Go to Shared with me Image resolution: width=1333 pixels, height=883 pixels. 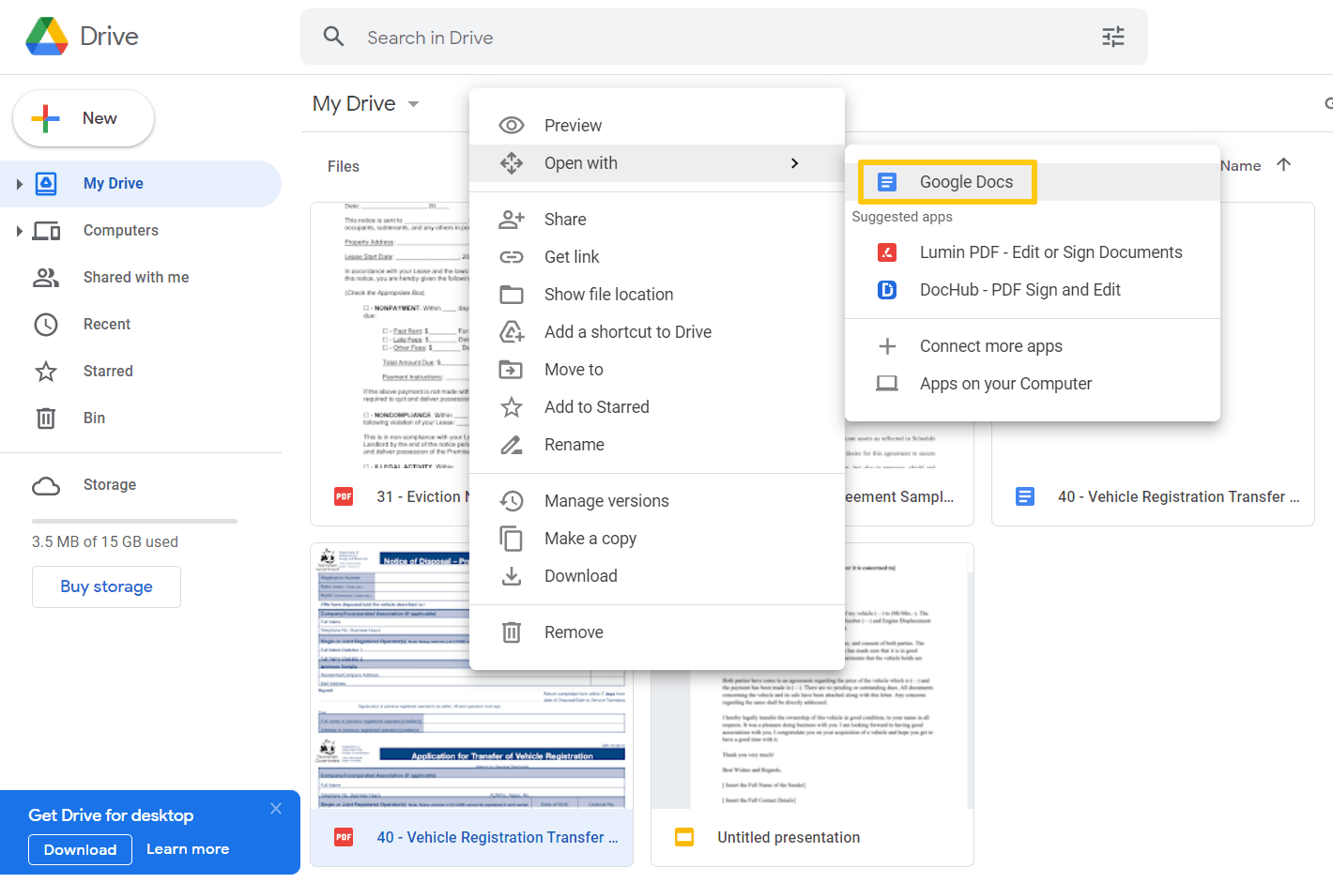[x=141, y=278]
